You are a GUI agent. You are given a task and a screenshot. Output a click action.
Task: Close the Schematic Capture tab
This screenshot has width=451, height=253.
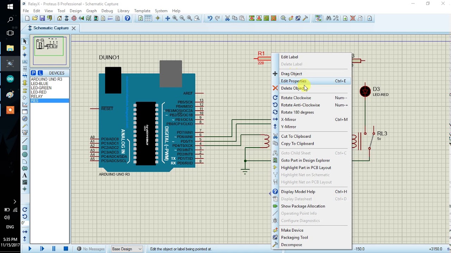[74, 28]
